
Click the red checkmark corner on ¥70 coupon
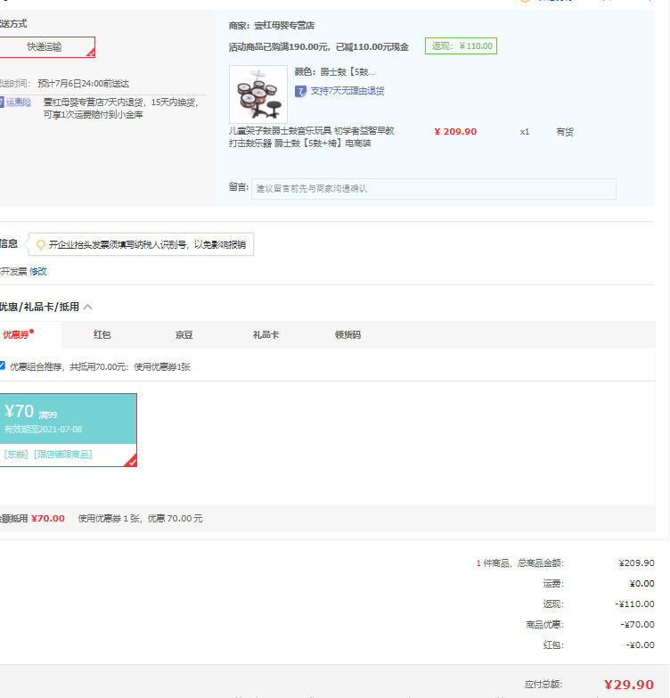point(131,460)
